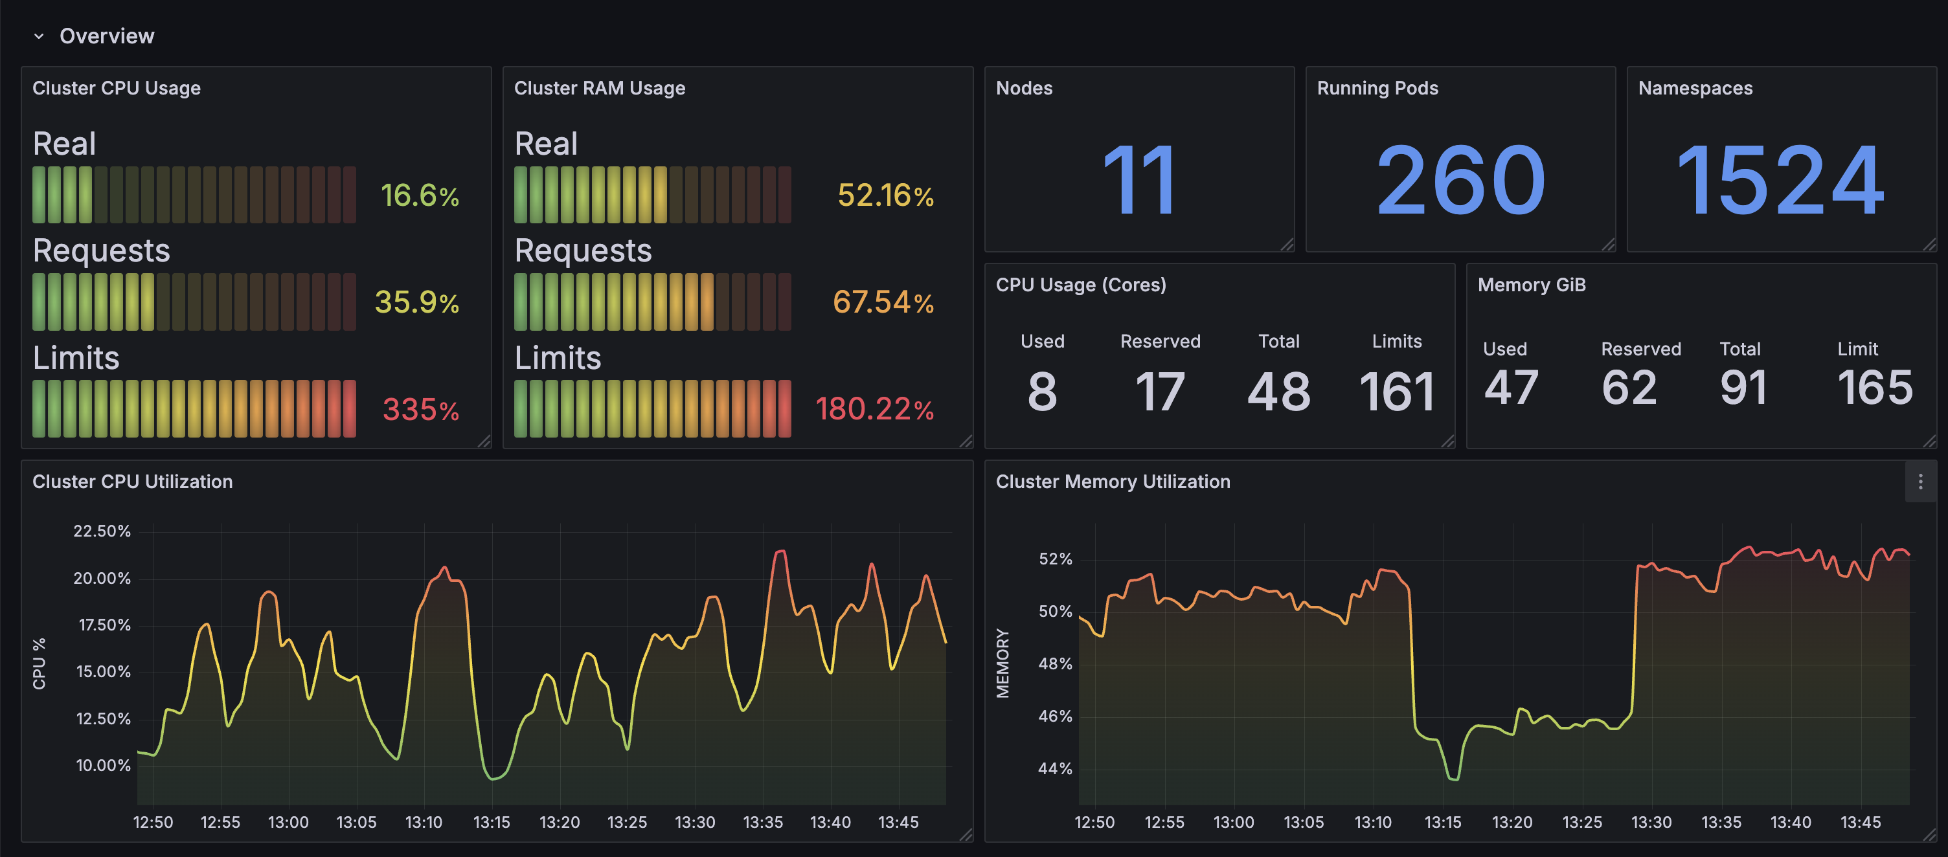Viewport: 1948px width, 857px height.
Task: Click the 67.54% RAM Requests value
Action: point(883,302)
